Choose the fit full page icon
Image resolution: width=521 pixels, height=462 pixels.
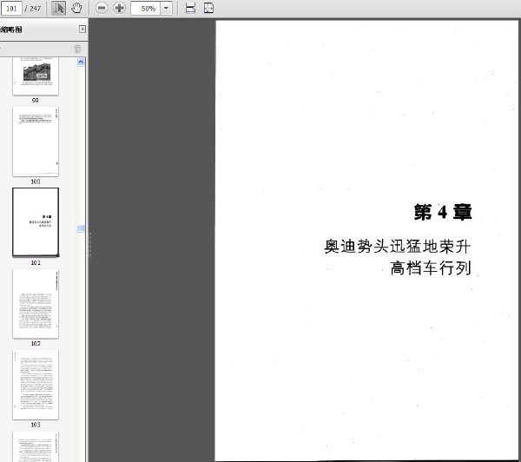[208, 8]
